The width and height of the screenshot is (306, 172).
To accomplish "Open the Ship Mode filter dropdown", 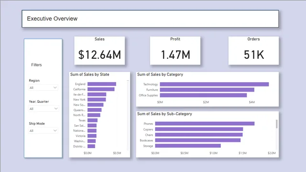I will (43, 130).
